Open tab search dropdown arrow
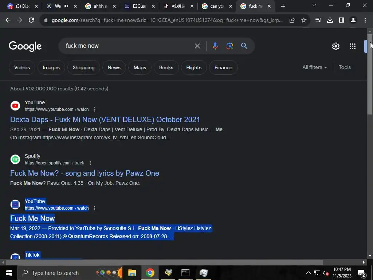 (x=314, y=5)
